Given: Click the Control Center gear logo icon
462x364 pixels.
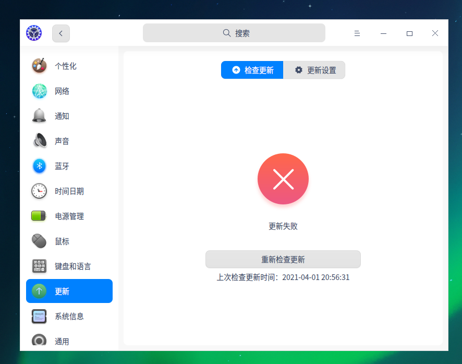Looking at the screenshot, I should [34, 33].
